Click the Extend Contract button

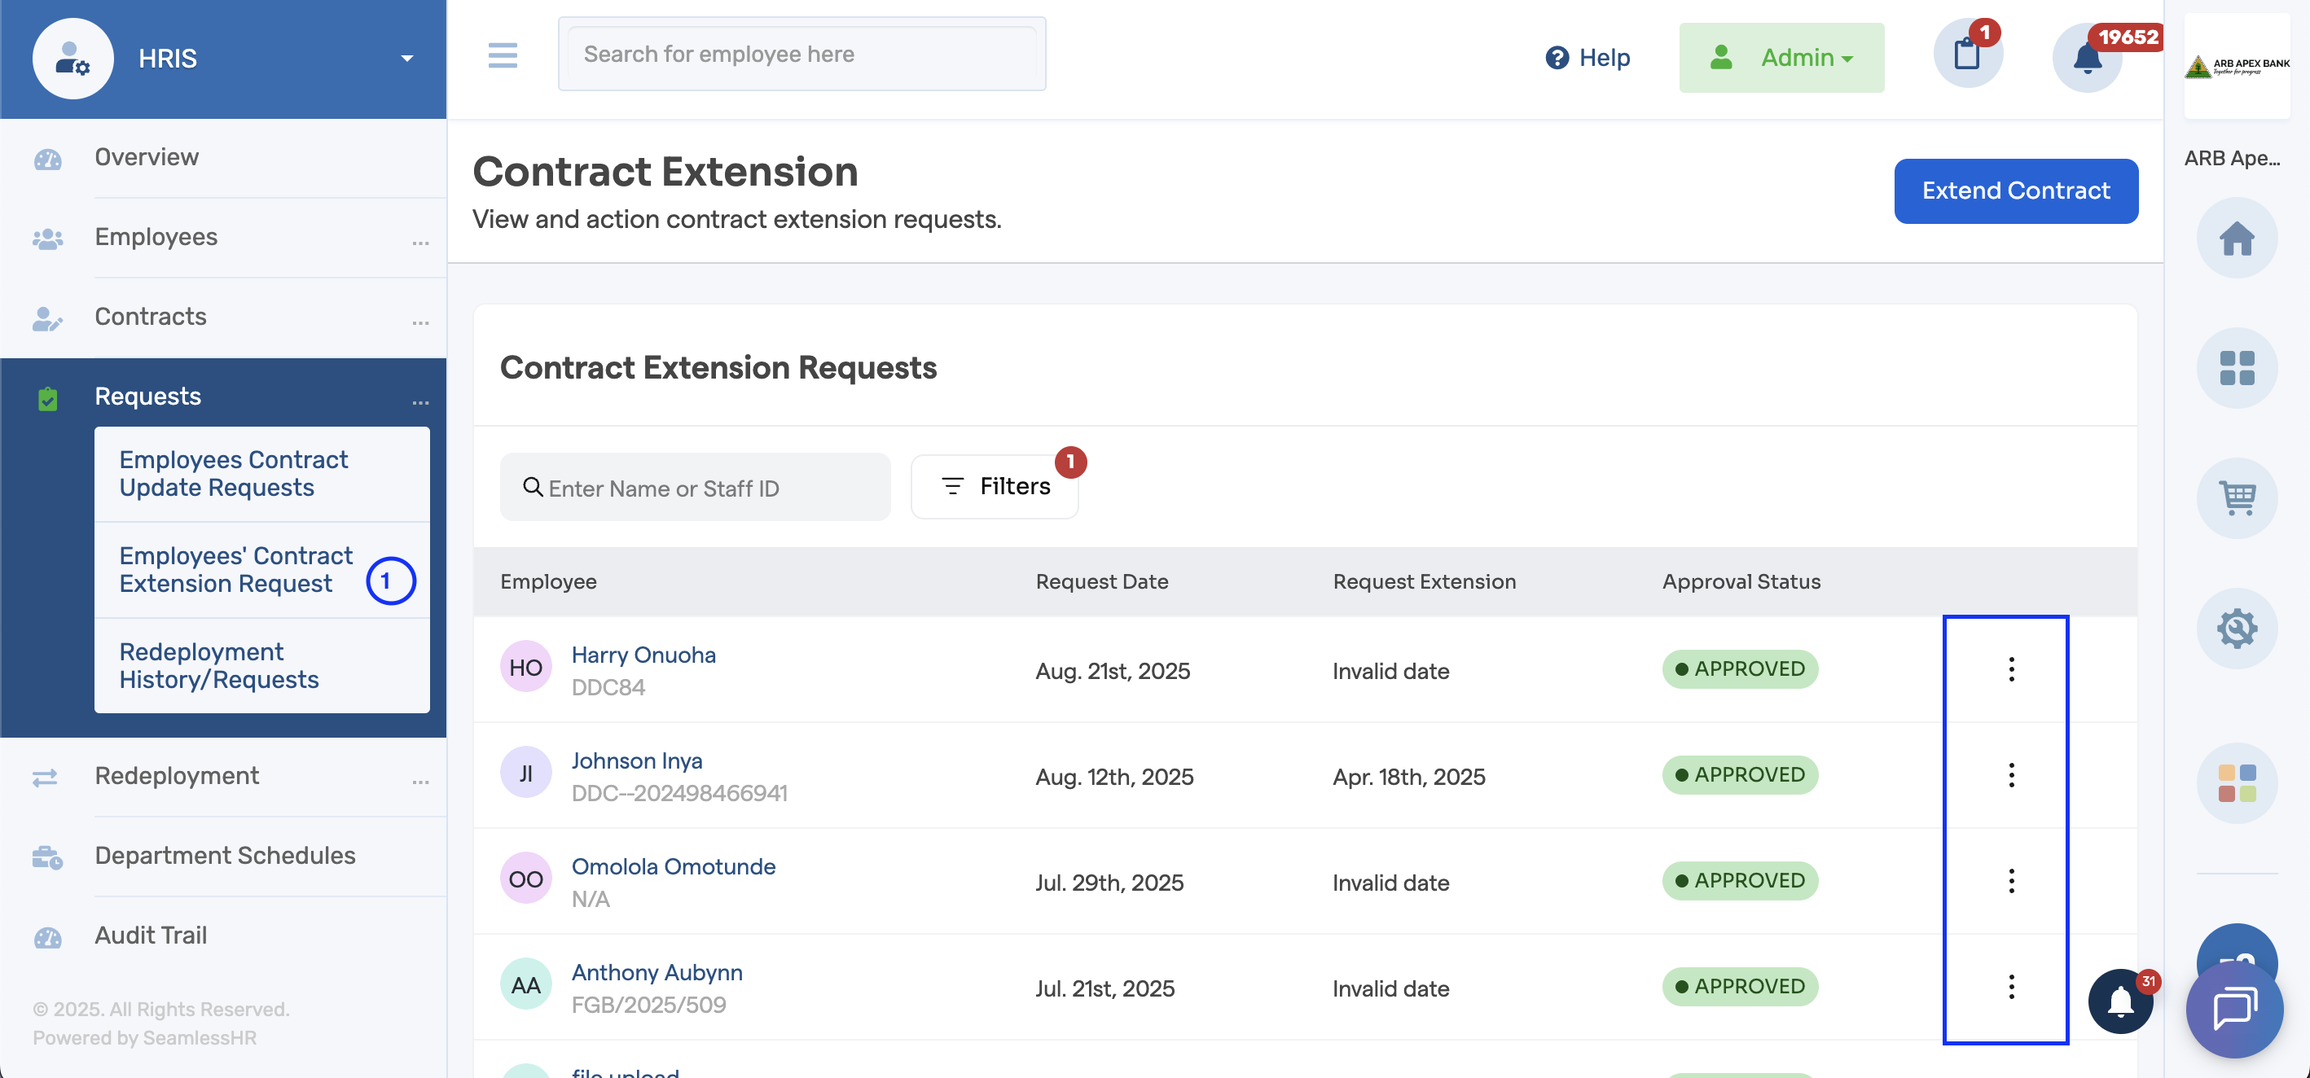coord(2015,191)
